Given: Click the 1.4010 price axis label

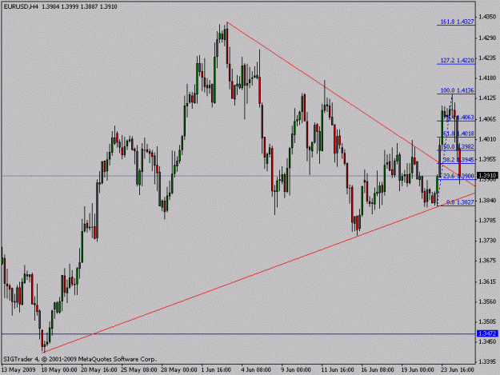Looking at the screenshot, I should click(487, 139).
